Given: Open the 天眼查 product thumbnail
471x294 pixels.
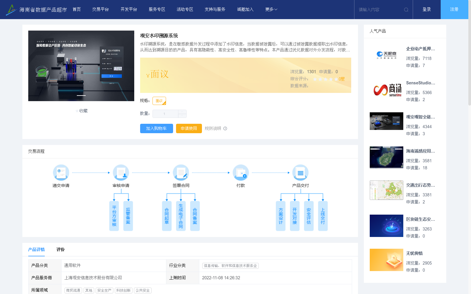Looking at the screenshot, I should point(387,55).
